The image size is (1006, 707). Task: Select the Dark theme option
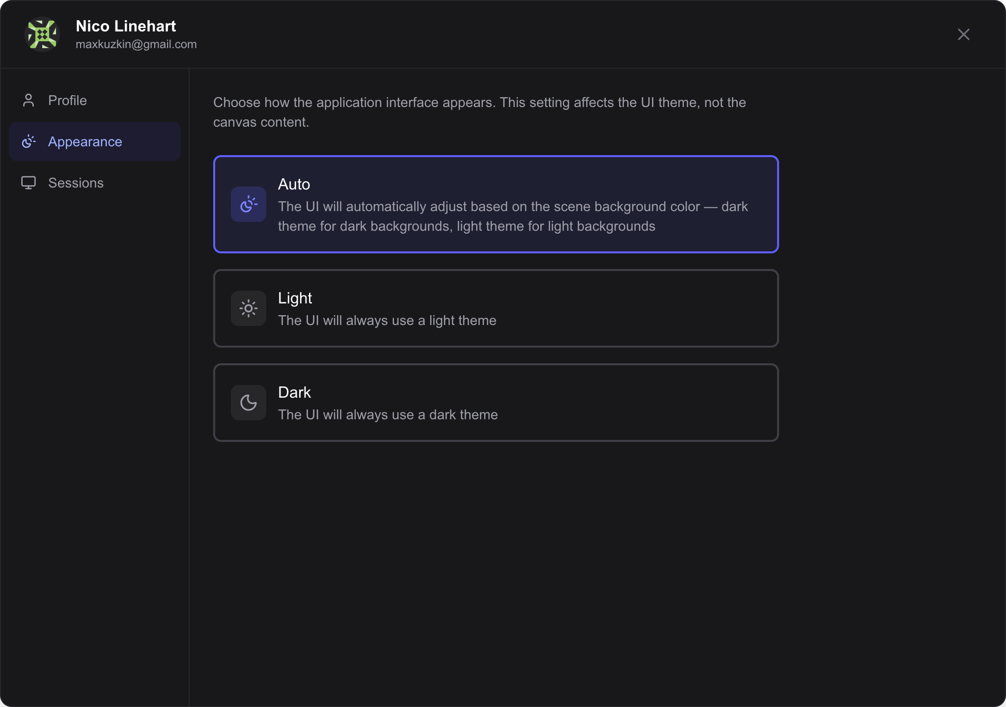(496, 402)
